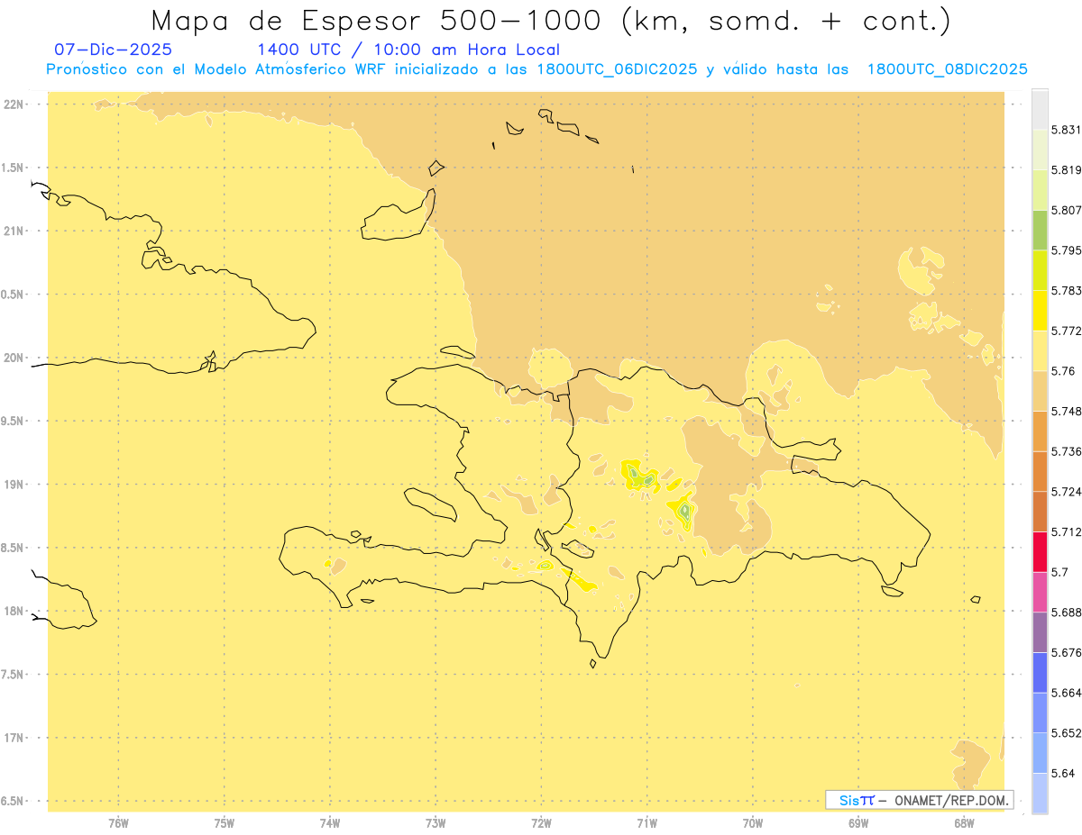Click the 21N latitude label

click(13, 231)
